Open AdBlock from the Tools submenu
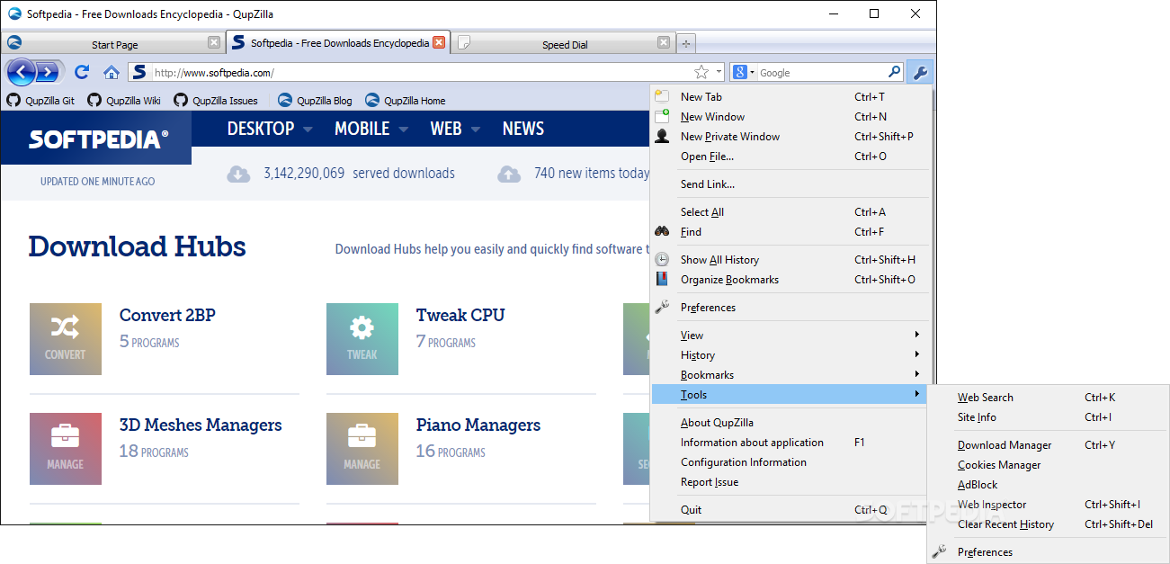The width and height of the screenshot is (1170, 564). coord(1048,485)
